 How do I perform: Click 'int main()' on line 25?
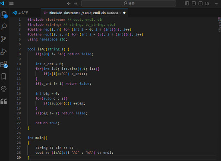coord(38,138)
